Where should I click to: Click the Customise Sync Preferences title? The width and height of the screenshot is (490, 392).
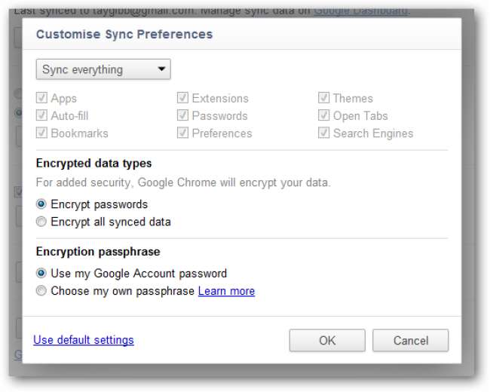[x=124, y=35]
